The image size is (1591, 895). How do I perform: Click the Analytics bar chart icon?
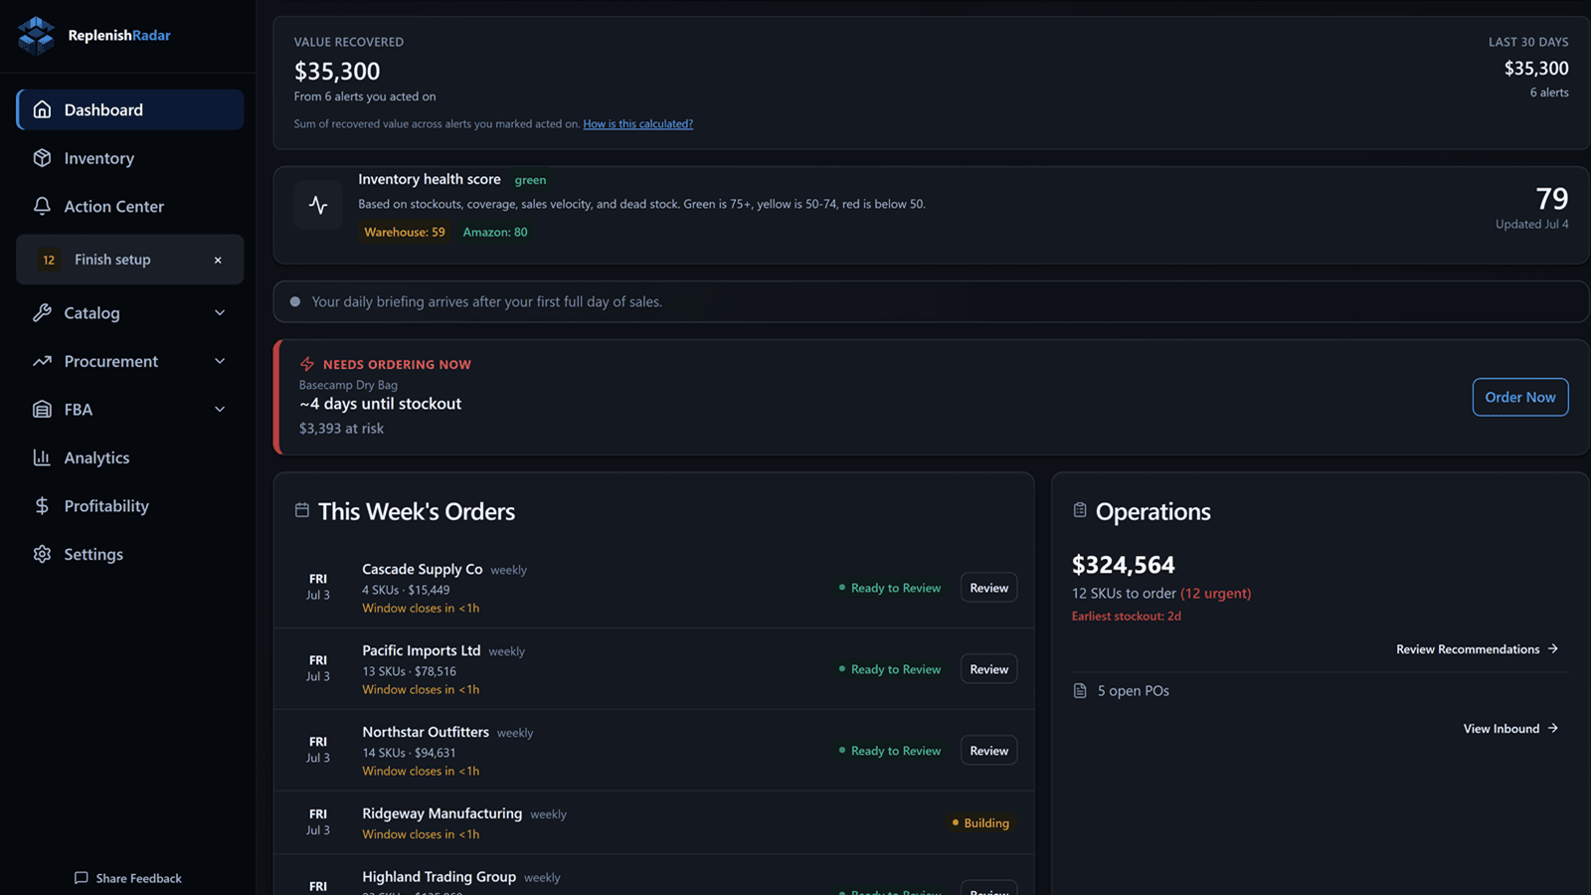pos(42,457)
